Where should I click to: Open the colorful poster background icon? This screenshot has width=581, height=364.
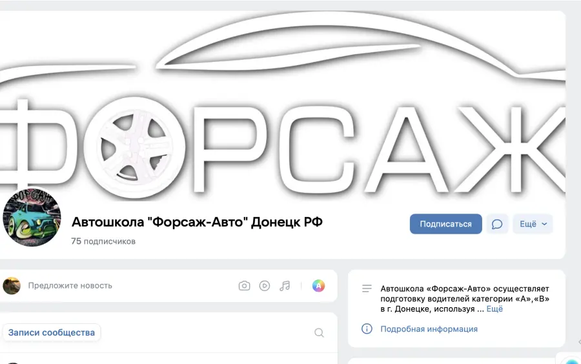click(x=318, y=286)
